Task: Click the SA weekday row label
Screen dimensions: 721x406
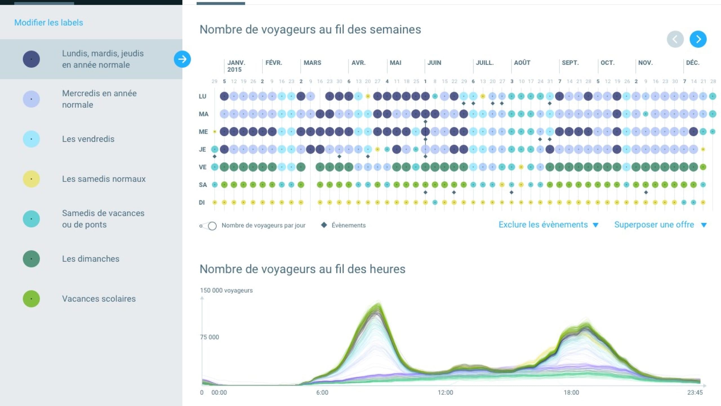Action: pos(203,185)
